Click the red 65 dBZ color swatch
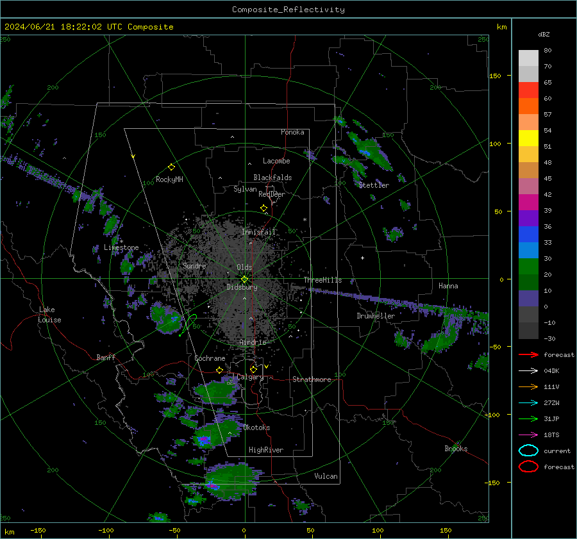 (x=528, y=90)
